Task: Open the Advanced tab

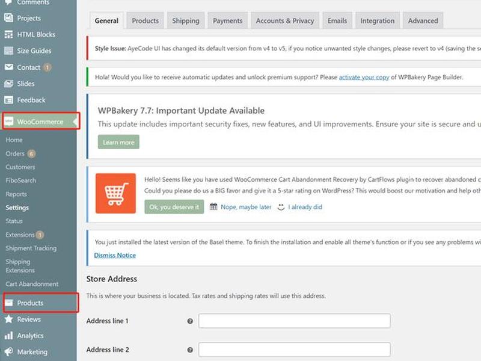Action: coord(423,20)
